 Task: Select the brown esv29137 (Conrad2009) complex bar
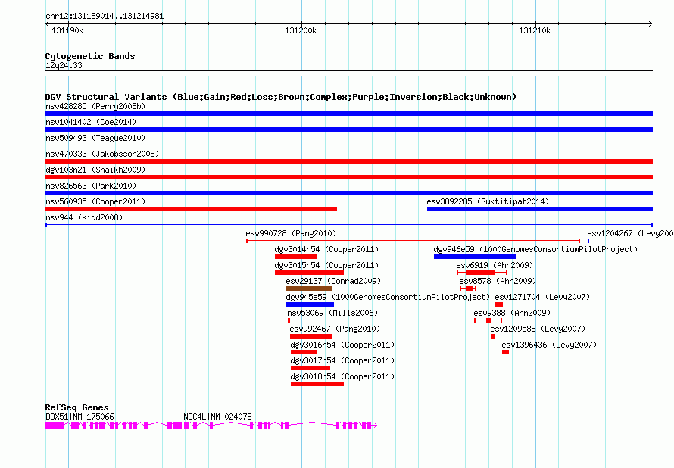coord(309,289)
